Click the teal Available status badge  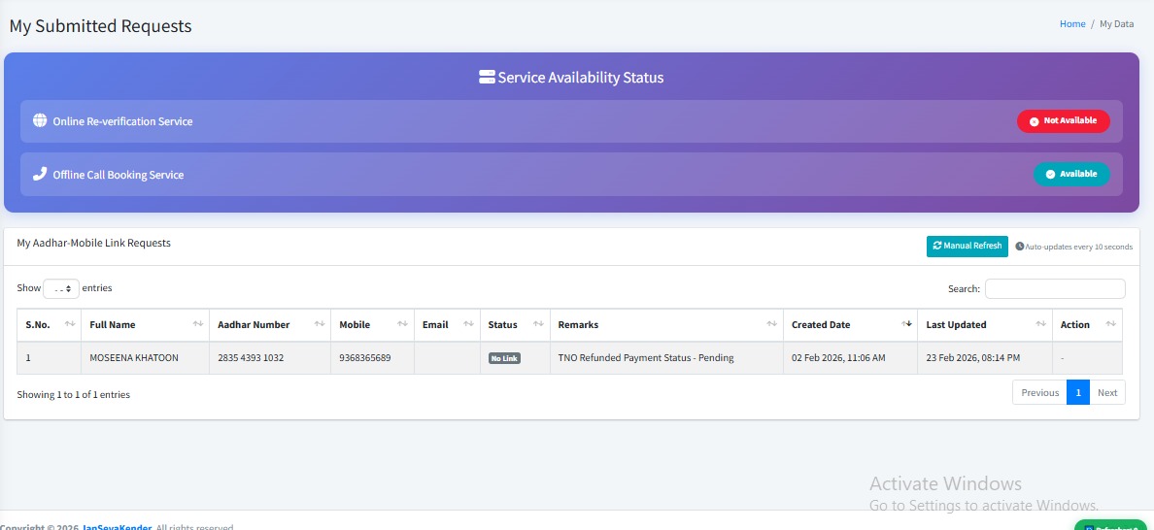[x=1070, y=175]
